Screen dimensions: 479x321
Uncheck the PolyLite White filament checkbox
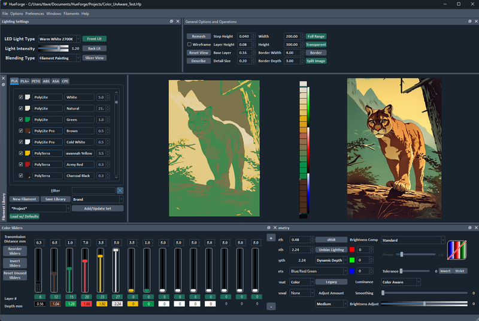pyautogui.click(x=21, y=97)
